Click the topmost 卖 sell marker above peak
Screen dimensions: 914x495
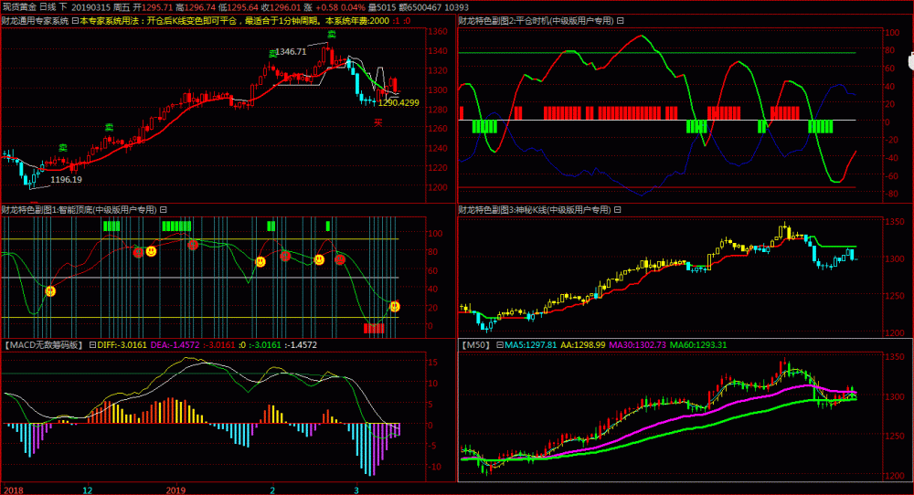point(331,35)
